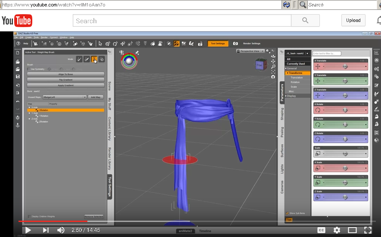Click the YouTube search input field

[x=182, y=21]
